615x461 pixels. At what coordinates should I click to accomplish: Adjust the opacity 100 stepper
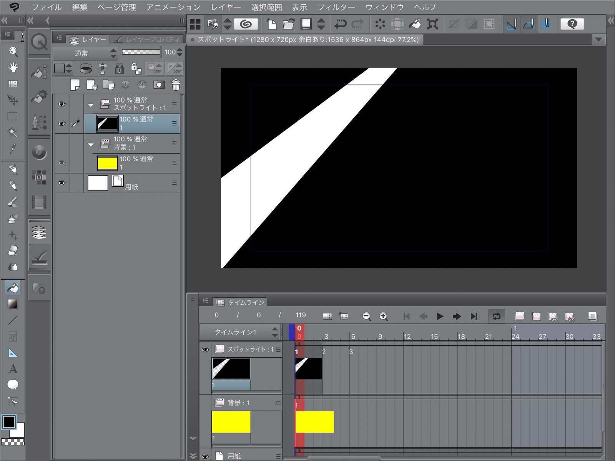coord(180,52)
